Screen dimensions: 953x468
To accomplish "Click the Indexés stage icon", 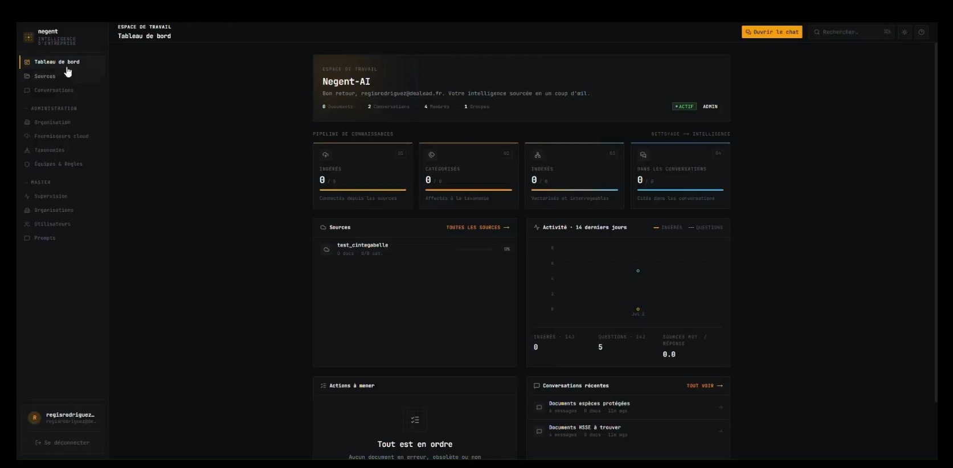I will [537, 155].
